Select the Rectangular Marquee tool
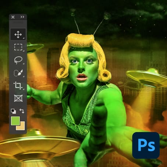 tap(18, 47)
